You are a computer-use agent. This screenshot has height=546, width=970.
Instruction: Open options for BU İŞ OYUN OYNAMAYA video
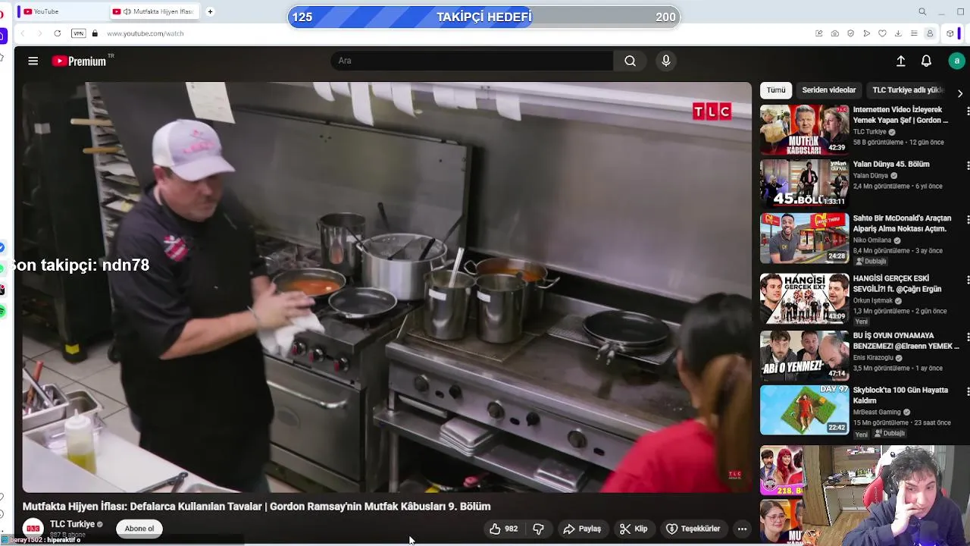[967, 337]
